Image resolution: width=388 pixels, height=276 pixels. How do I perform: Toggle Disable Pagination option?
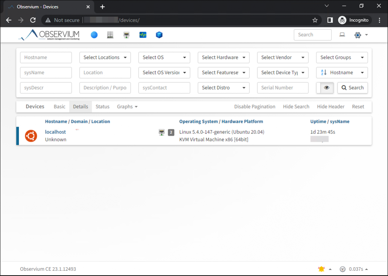tap(255, 107)
